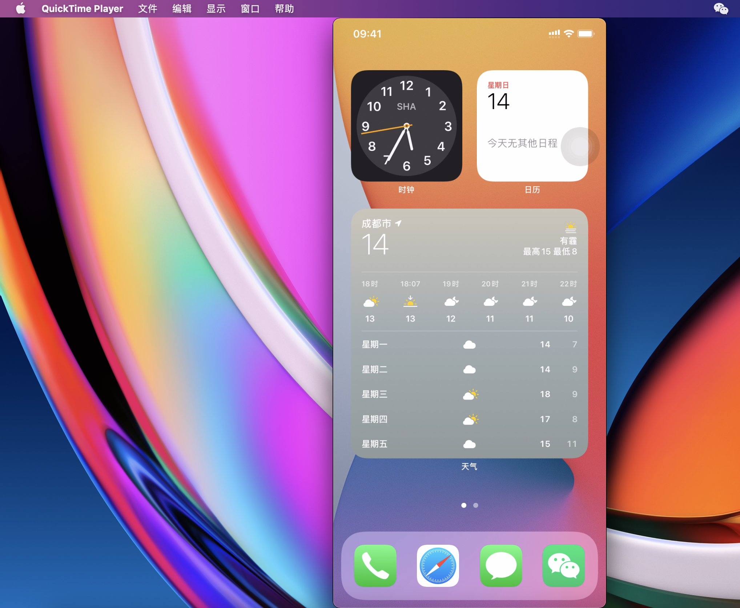Image resolution: width=740 pixels, height=608 pixels.
Task: Click the WeChat icon in macOS menu bar
Action: 721,8
